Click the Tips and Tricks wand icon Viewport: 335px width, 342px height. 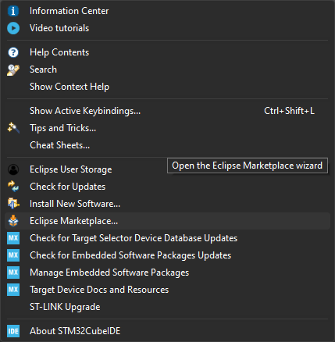pos(13,128)
